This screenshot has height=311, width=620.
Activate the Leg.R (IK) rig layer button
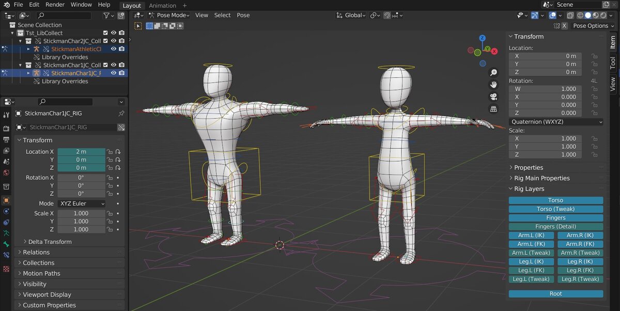tap(580, 261)
